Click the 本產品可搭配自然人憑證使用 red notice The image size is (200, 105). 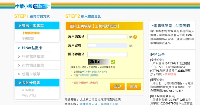(85, 83)
